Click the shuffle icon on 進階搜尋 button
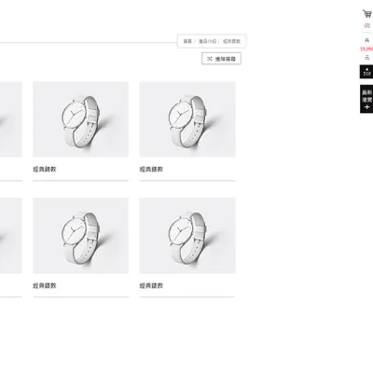This screenshot has width=373, height=373. coord(210,59)
